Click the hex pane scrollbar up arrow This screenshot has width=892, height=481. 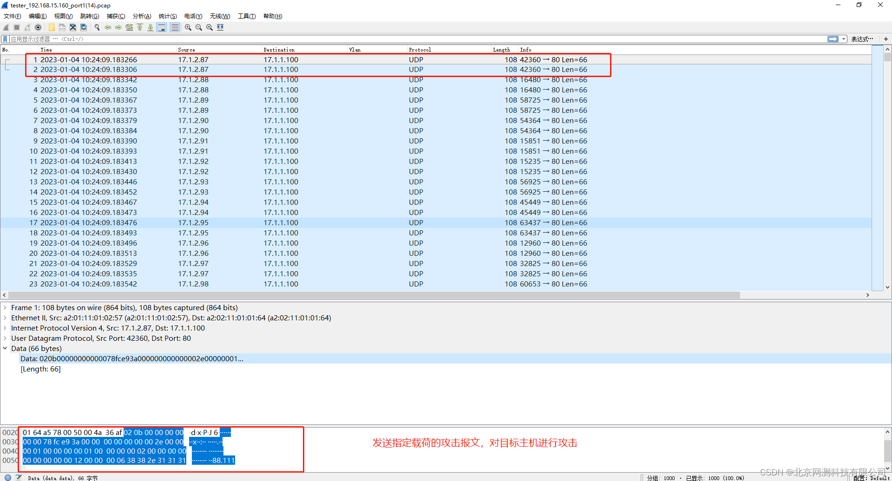click(x=887, y=432)
